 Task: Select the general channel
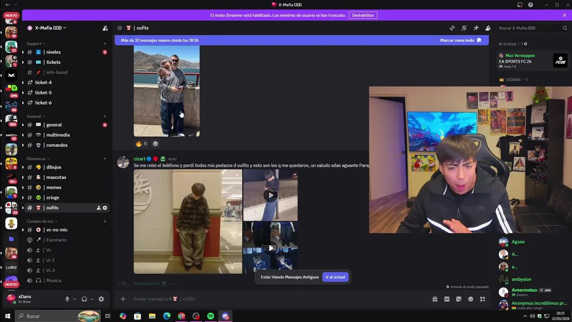pyautogui.click(x=67, y=125)
